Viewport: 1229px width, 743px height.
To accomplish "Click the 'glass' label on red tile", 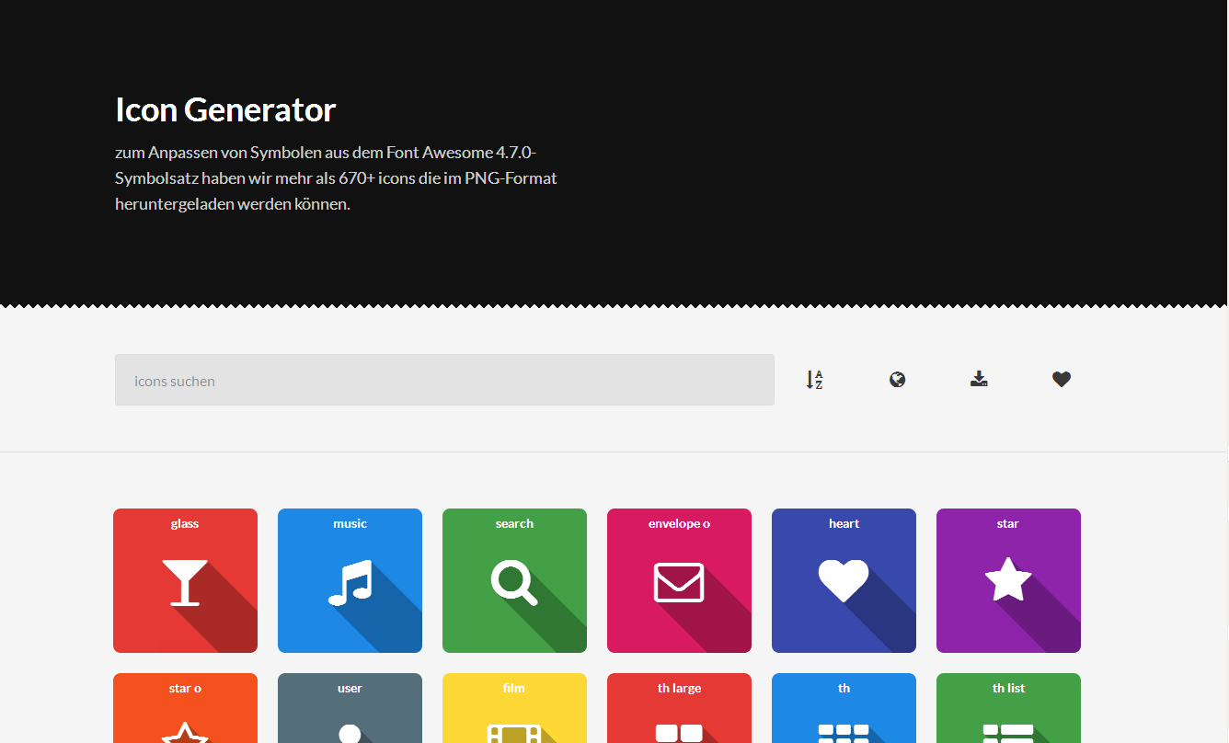I will point(185,523).
